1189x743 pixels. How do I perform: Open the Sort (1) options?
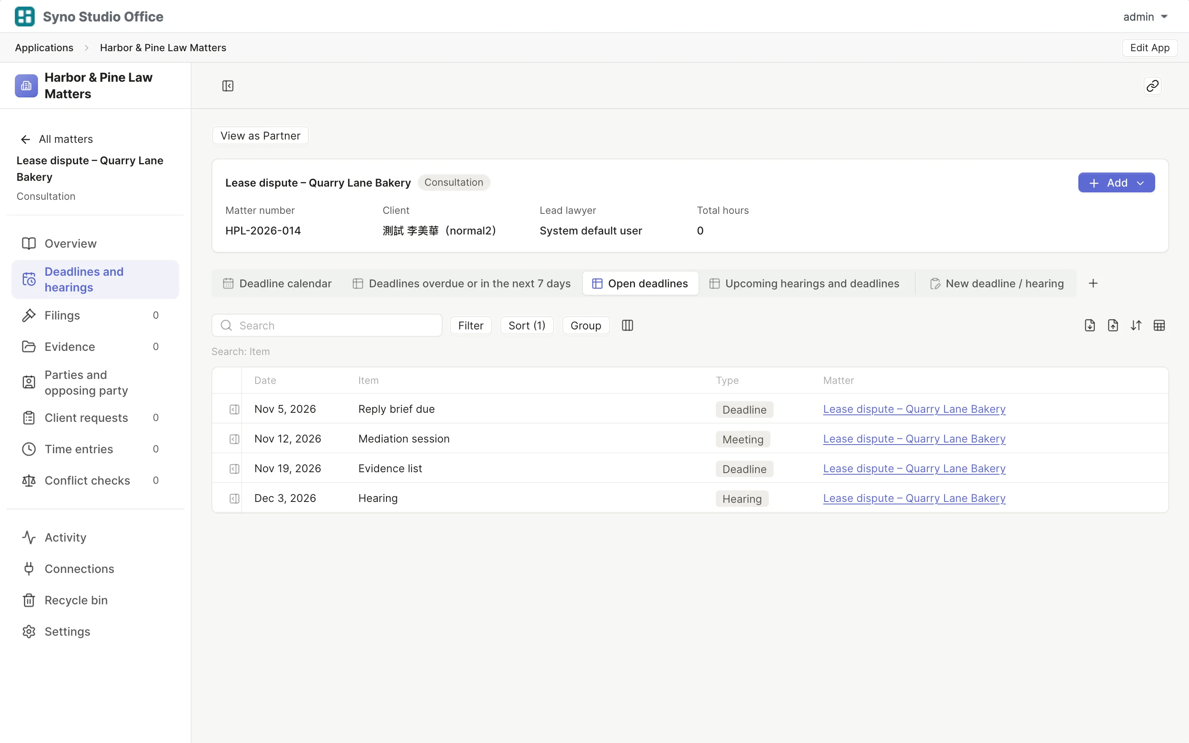(x=527, y=325)
